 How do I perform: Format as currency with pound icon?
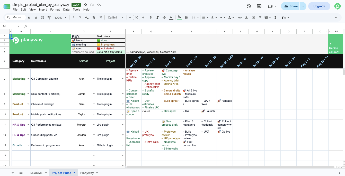[73, 17]
